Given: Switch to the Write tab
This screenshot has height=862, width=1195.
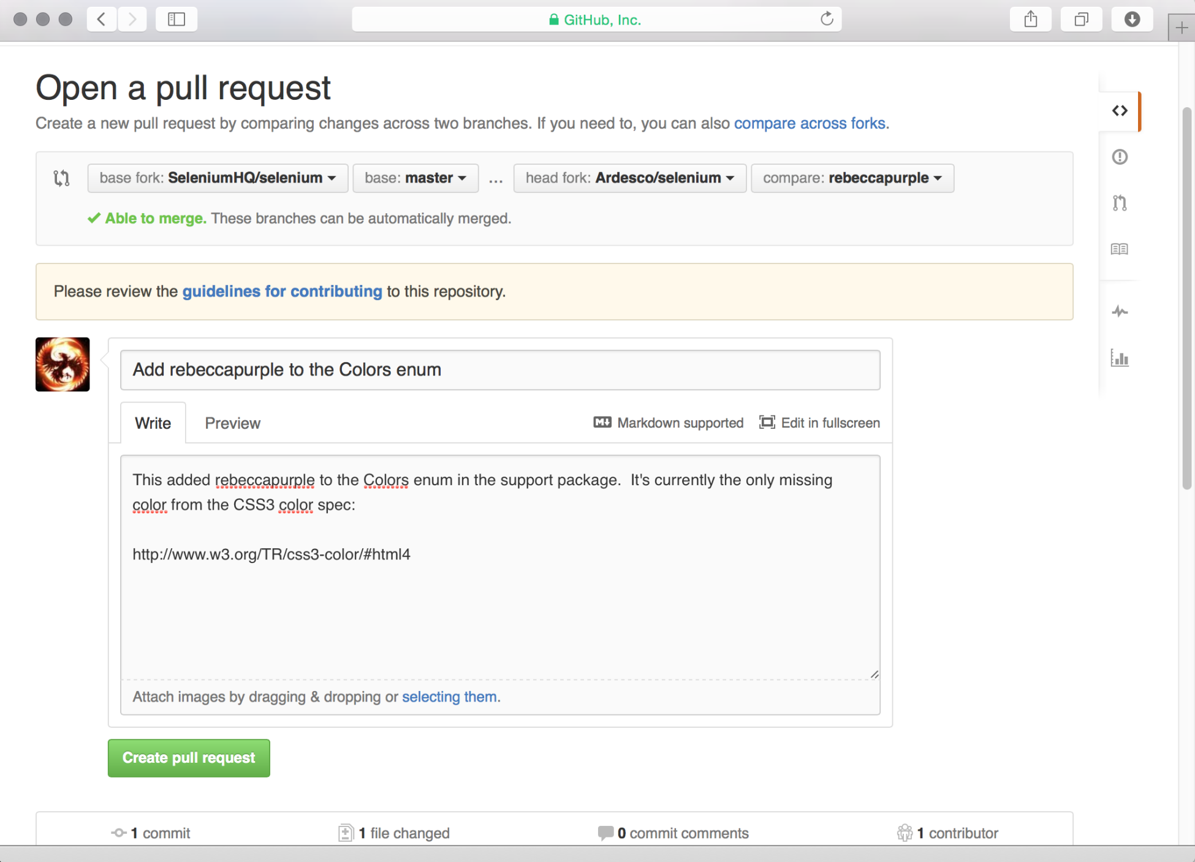Looking at the screenshot, I should tap(153, 423).
